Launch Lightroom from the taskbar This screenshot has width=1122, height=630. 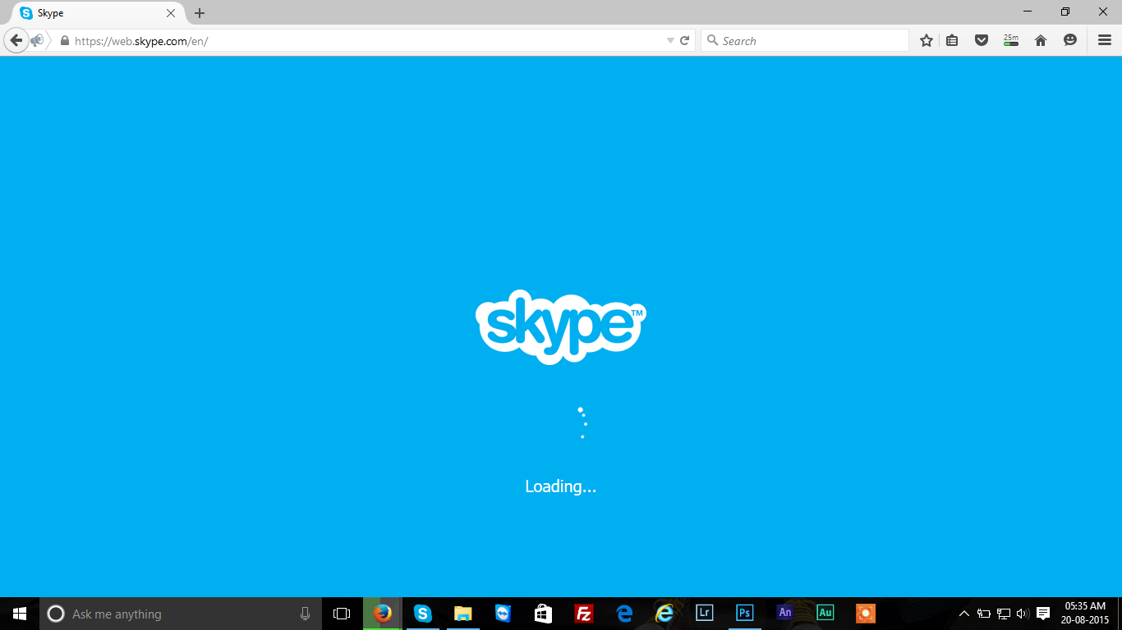coord(704,614)
